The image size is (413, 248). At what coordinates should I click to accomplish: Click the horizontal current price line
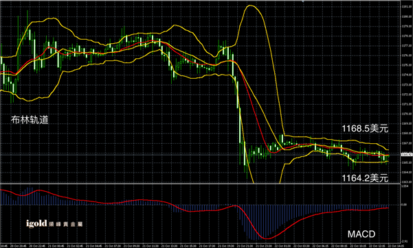200,155
